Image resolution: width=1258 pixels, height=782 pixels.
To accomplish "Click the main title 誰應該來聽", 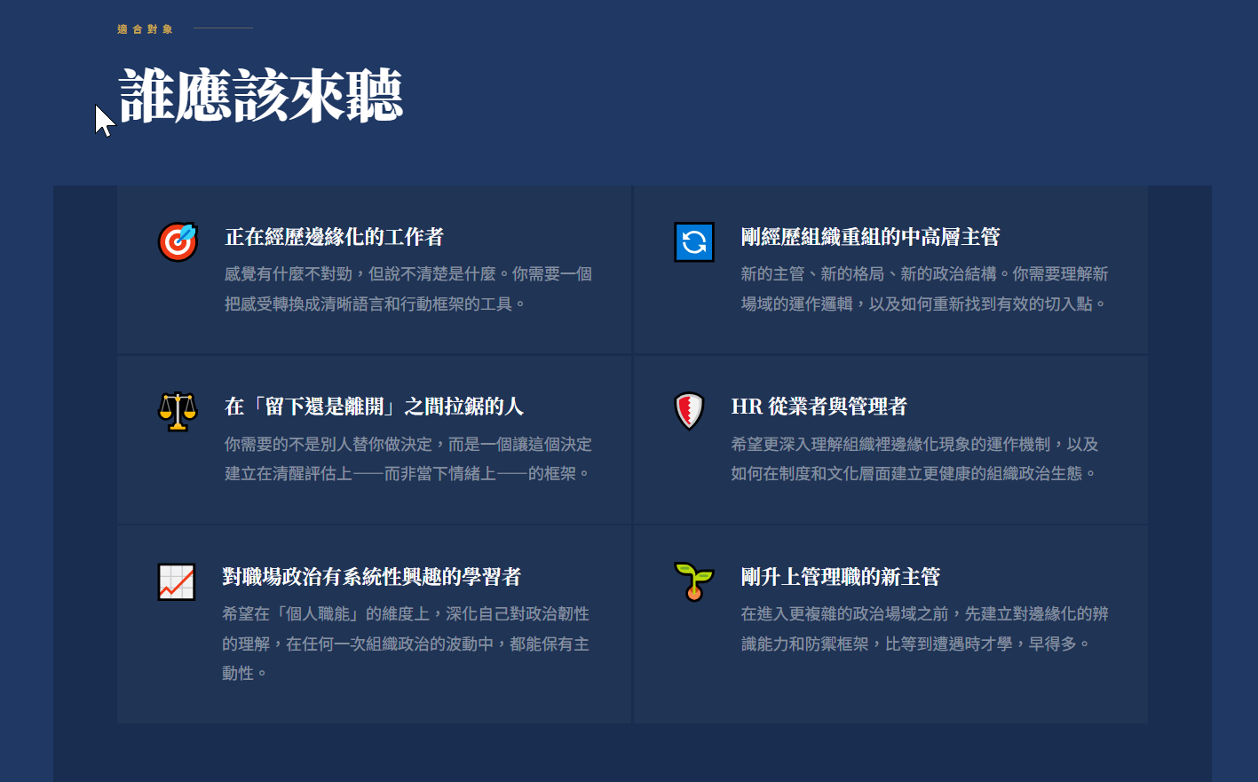I will point(261,96).
